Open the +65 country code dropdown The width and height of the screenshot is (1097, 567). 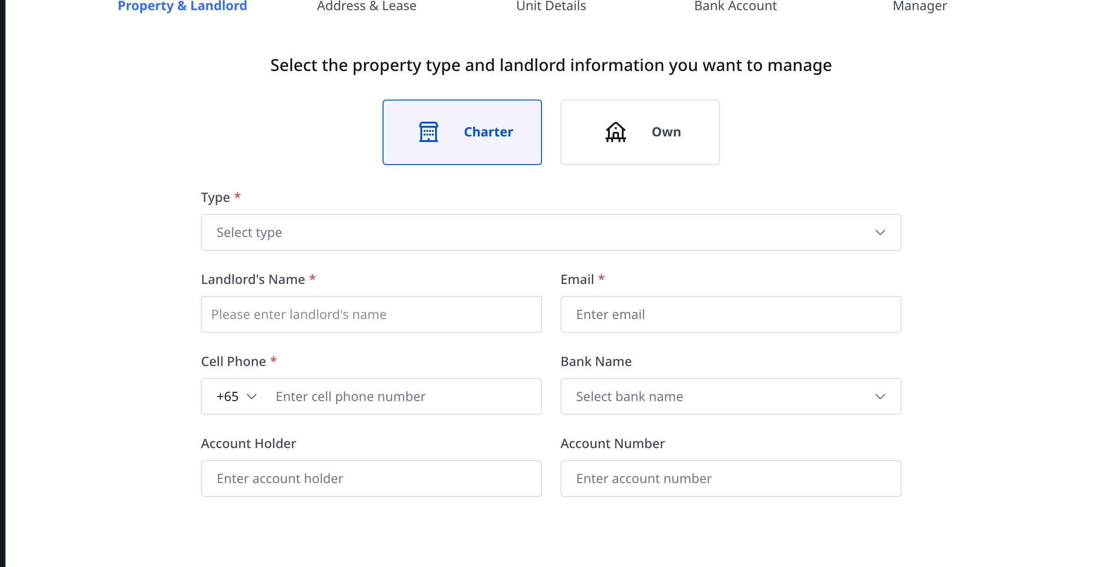[x=236, y=396]
